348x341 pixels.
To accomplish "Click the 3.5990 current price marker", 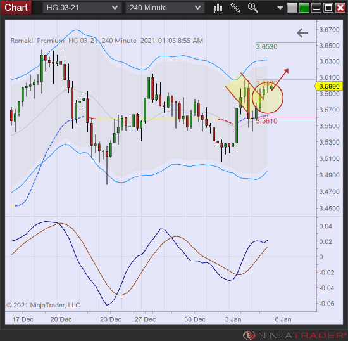I will pyautogui.click(x=329, y=86).
